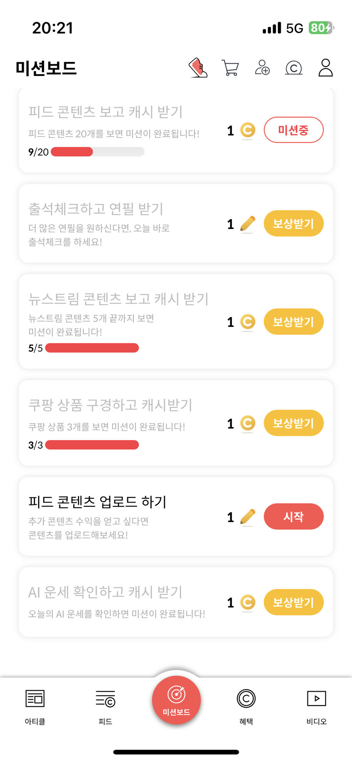Claim reward for AI 운세 mission
The width and height of the screenshot is (352, 762).
coord(293,602)
